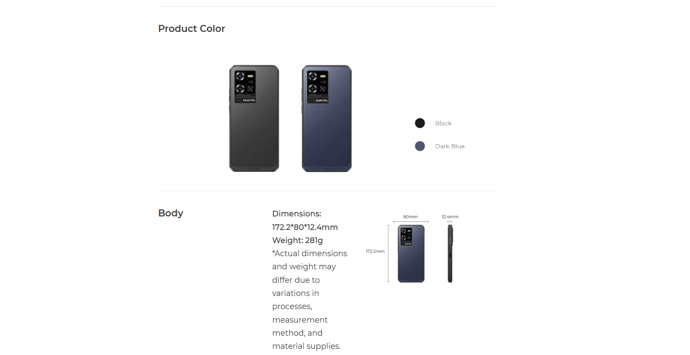
Task: Click the dark blue phone product image
Action: 327,118
